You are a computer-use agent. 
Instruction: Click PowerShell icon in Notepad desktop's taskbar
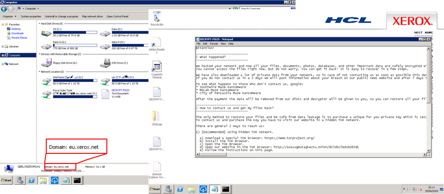[180, 189]
